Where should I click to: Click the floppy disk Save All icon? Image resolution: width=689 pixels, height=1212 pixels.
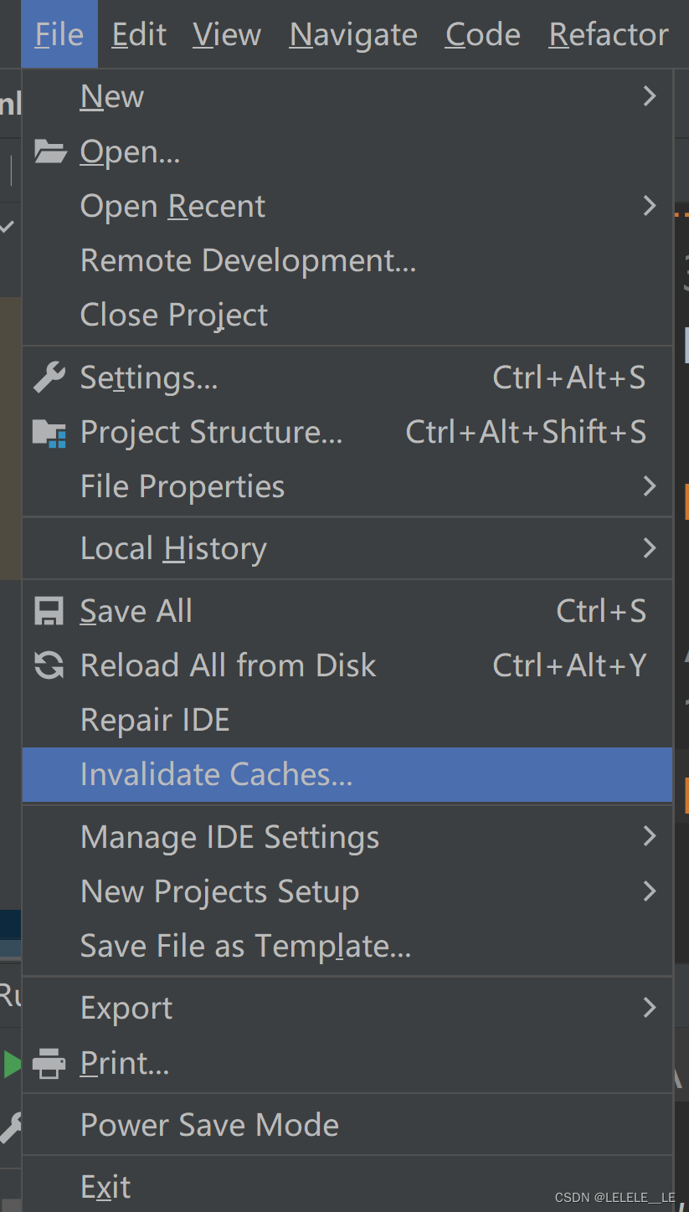coord(49,611)
